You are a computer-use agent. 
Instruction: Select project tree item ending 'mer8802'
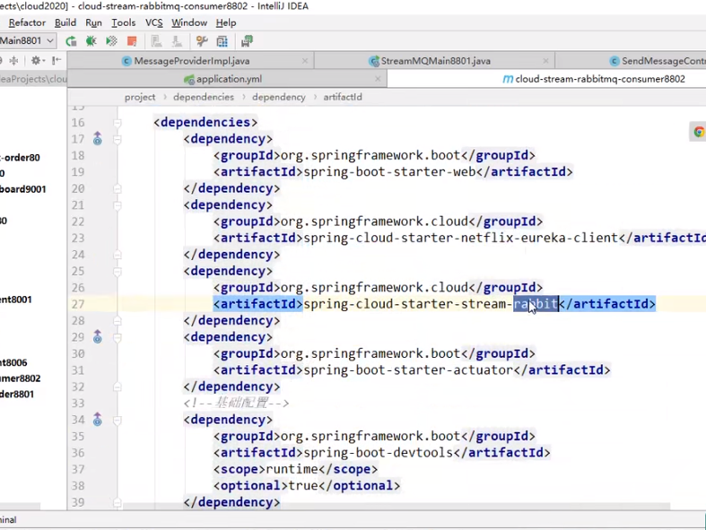point(21,378)
